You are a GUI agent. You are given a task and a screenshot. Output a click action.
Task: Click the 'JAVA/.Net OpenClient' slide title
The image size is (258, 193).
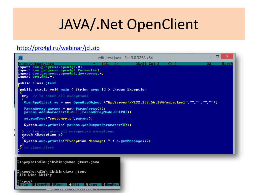click(129, 24)
